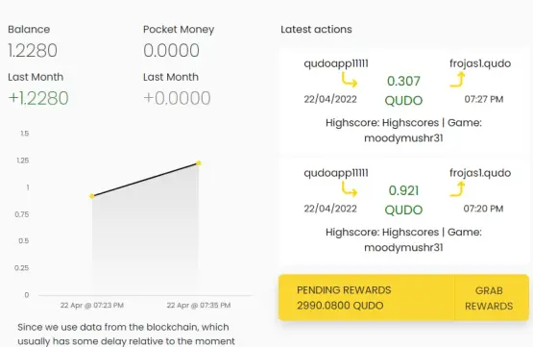533x347 pixels.
Task: Click Highscore description of the 07:27 PM transaction
Action: coord(403,131)
